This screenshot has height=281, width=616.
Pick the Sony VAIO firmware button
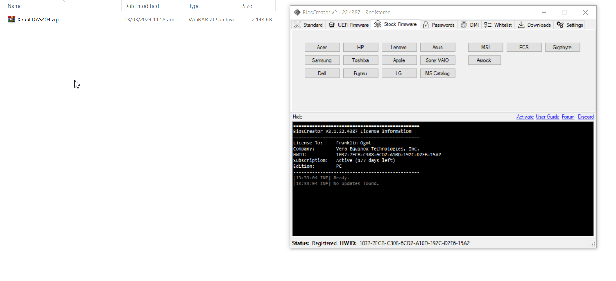pyautogui.click(x=438, y=60)
